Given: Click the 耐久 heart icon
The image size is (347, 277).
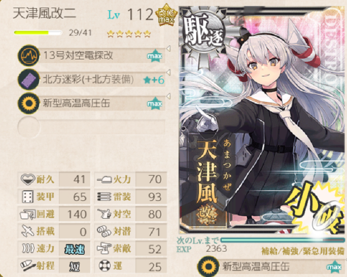Looking at the screenshot, I should point(28,179).
